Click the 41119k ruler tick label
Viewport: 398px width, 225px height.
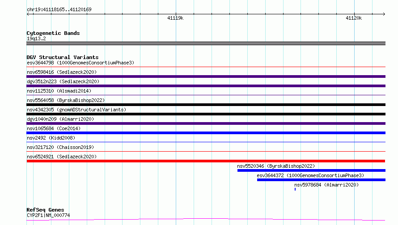click(x=175, y=18)
